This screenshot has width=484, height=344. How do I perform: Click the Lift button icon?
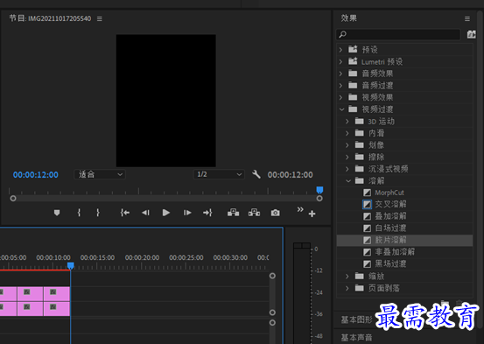click(x=233, y=213)
